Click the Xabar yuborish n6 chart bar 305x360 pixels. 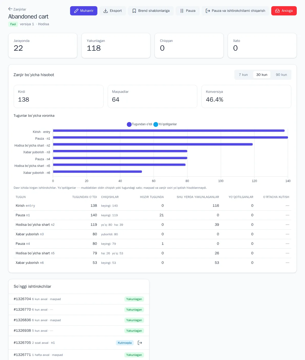(x=97, y=172)
